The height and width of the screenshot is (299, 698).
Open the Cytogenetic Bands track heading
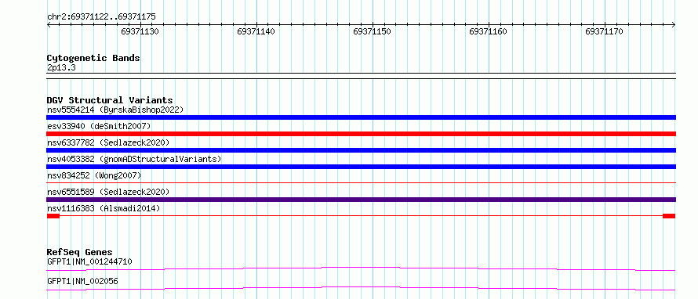coord(93,58)
